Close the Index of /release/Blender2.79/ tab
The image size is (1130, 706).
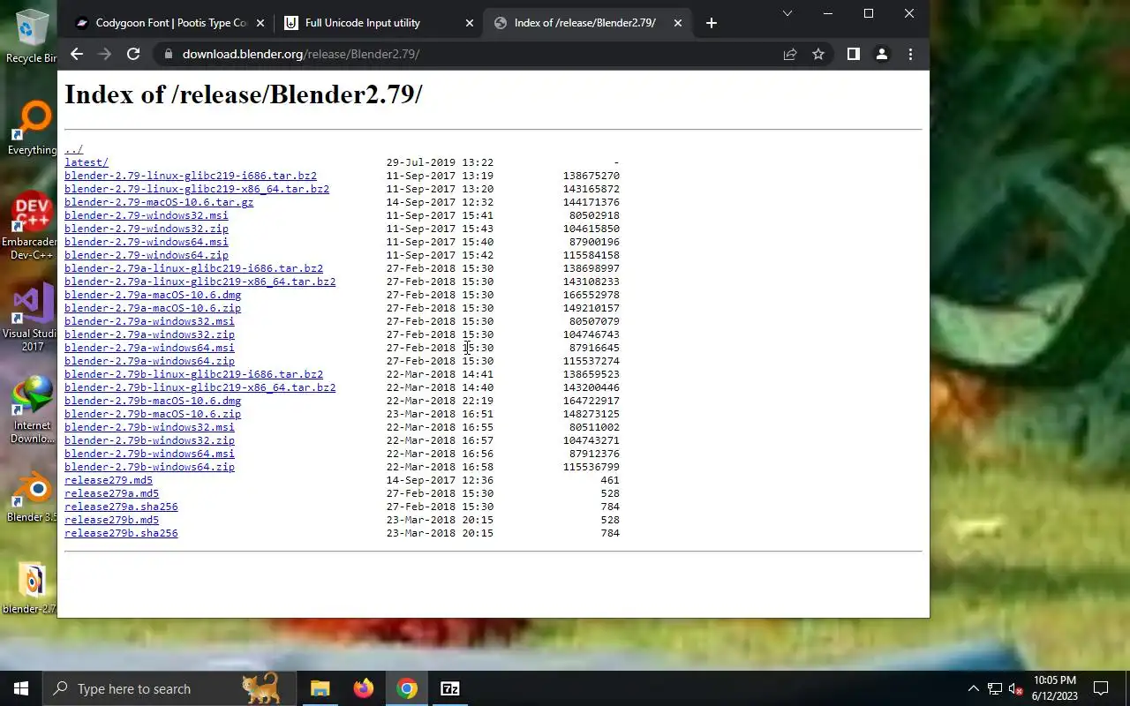click(x=678, y=23)
